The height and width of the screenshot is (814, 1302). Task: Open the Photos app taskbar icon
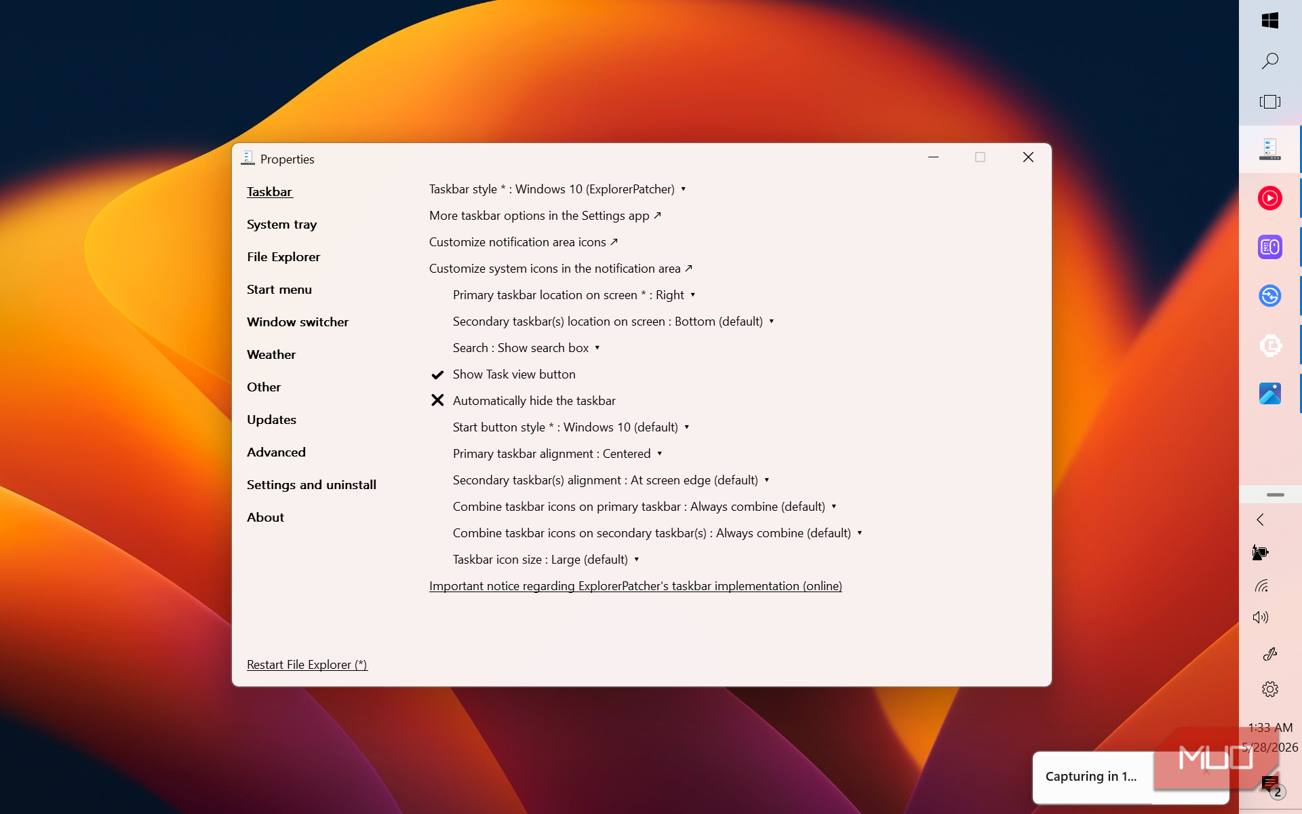(1270, 393)
